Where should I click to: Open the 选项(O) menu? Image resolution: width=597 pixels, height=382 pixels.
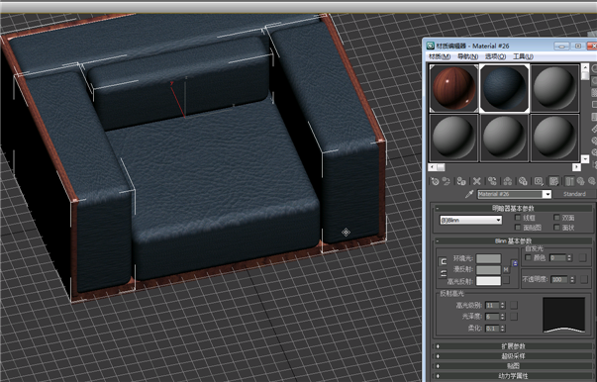pos(495,56)
